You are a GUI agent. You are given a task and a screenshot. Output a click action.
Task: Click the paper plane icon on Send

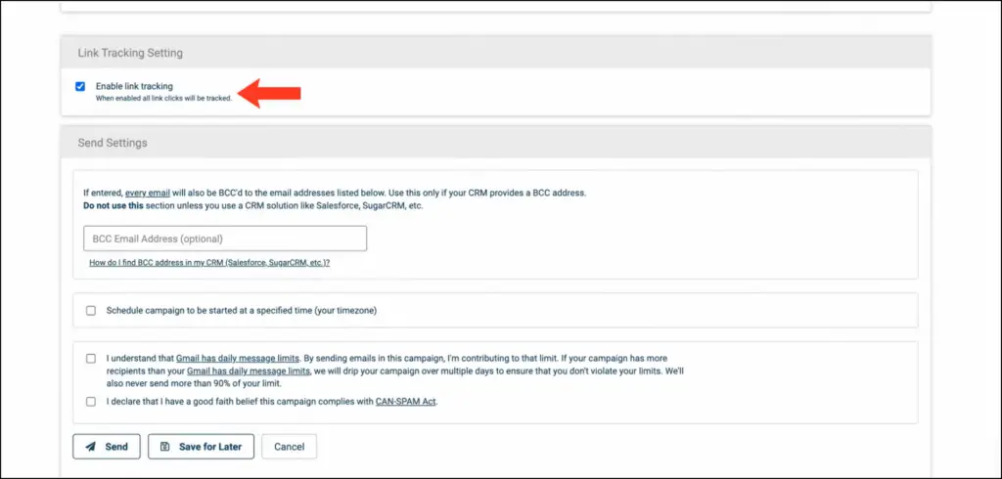(x=91, y=447)
